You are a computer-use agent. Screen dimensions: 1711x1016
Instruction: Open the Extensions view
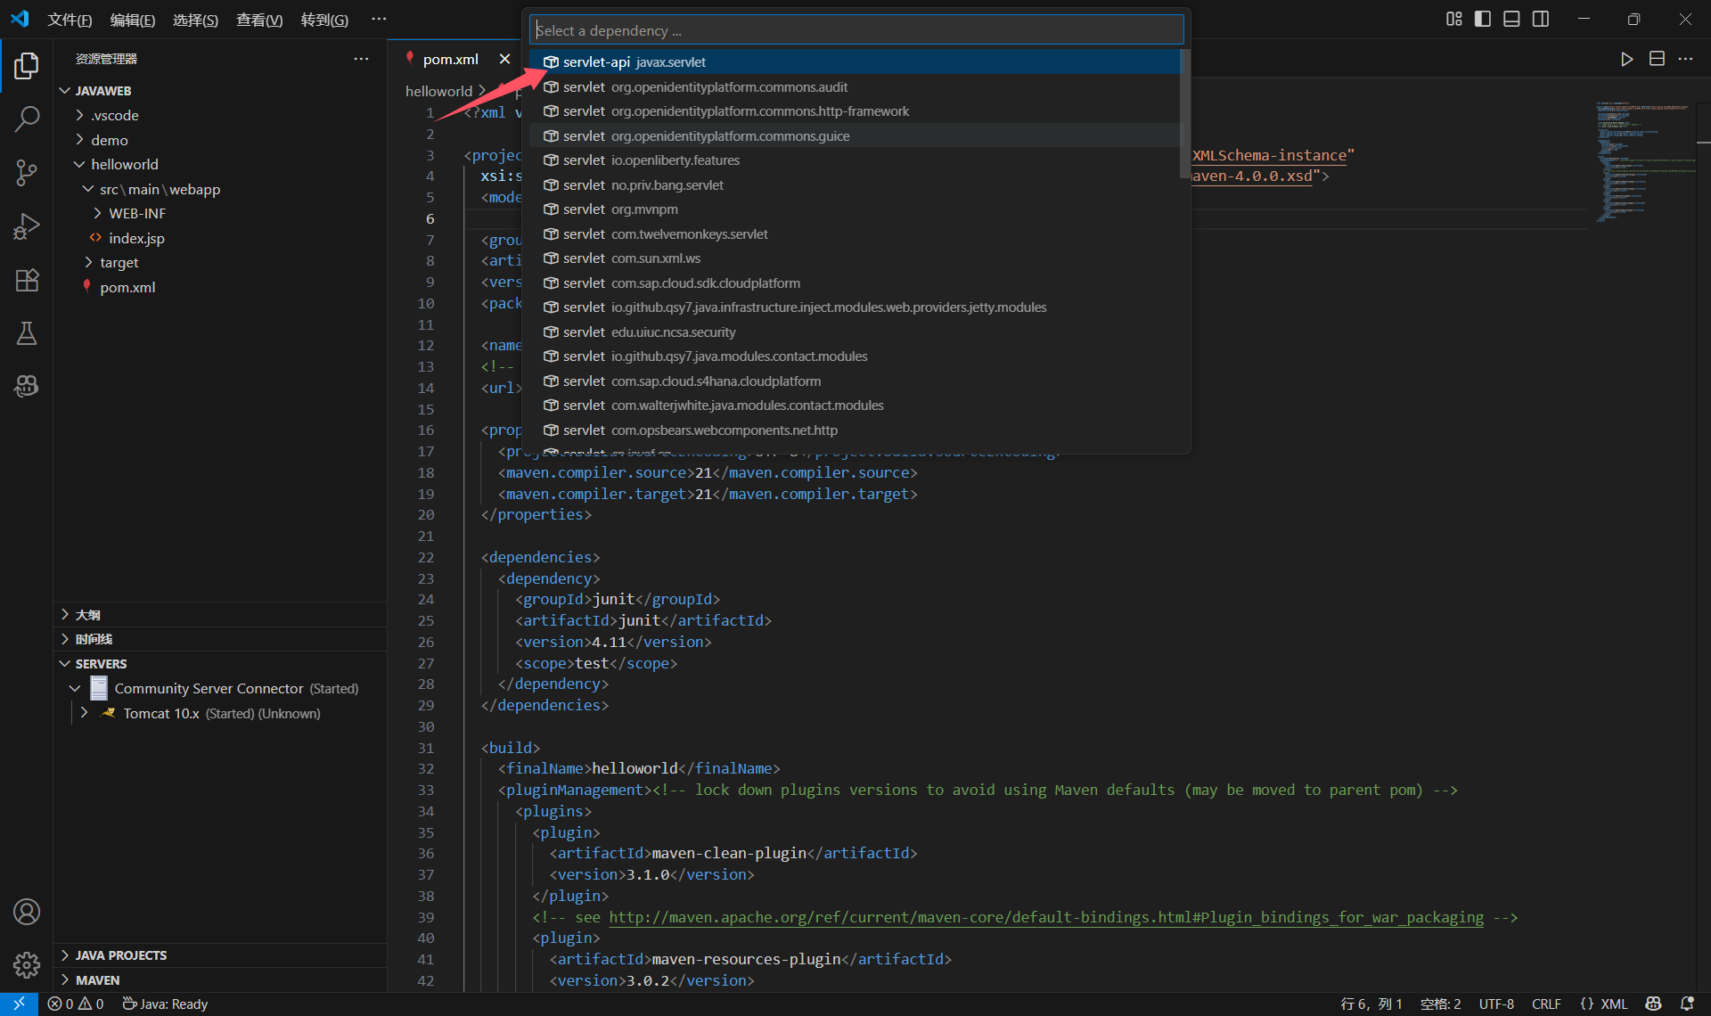point(27,280)
